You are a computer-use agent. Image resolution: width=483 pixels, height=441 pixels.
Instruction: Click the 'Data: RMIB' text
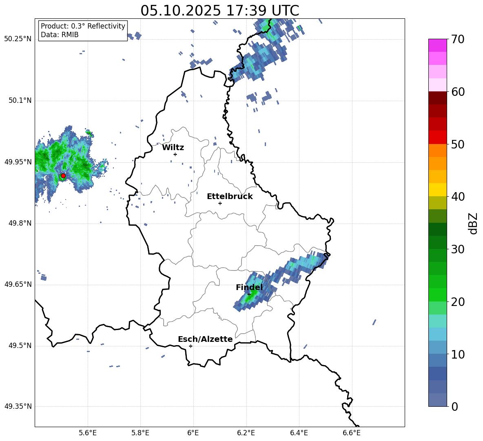60,35
